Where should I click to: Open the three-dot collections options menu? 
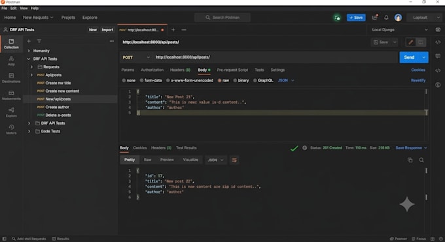[112, 41]
